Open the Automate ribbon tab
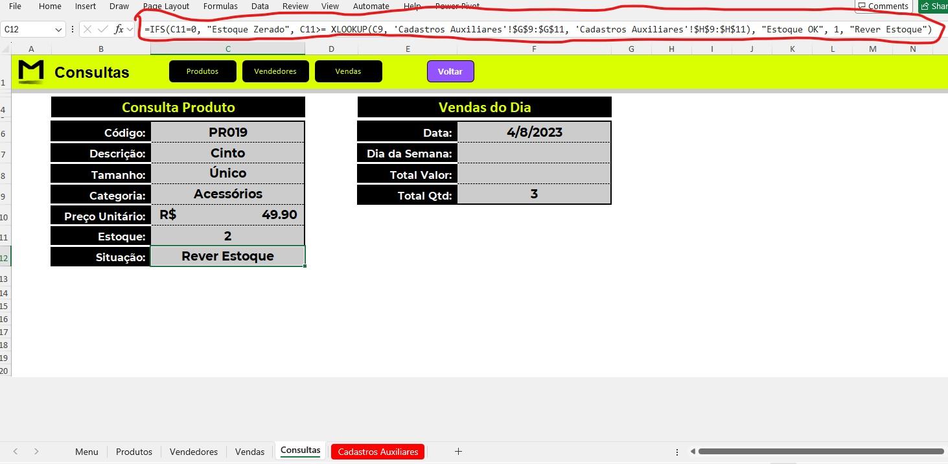This screenshot has width=948, height=464. 371,6
